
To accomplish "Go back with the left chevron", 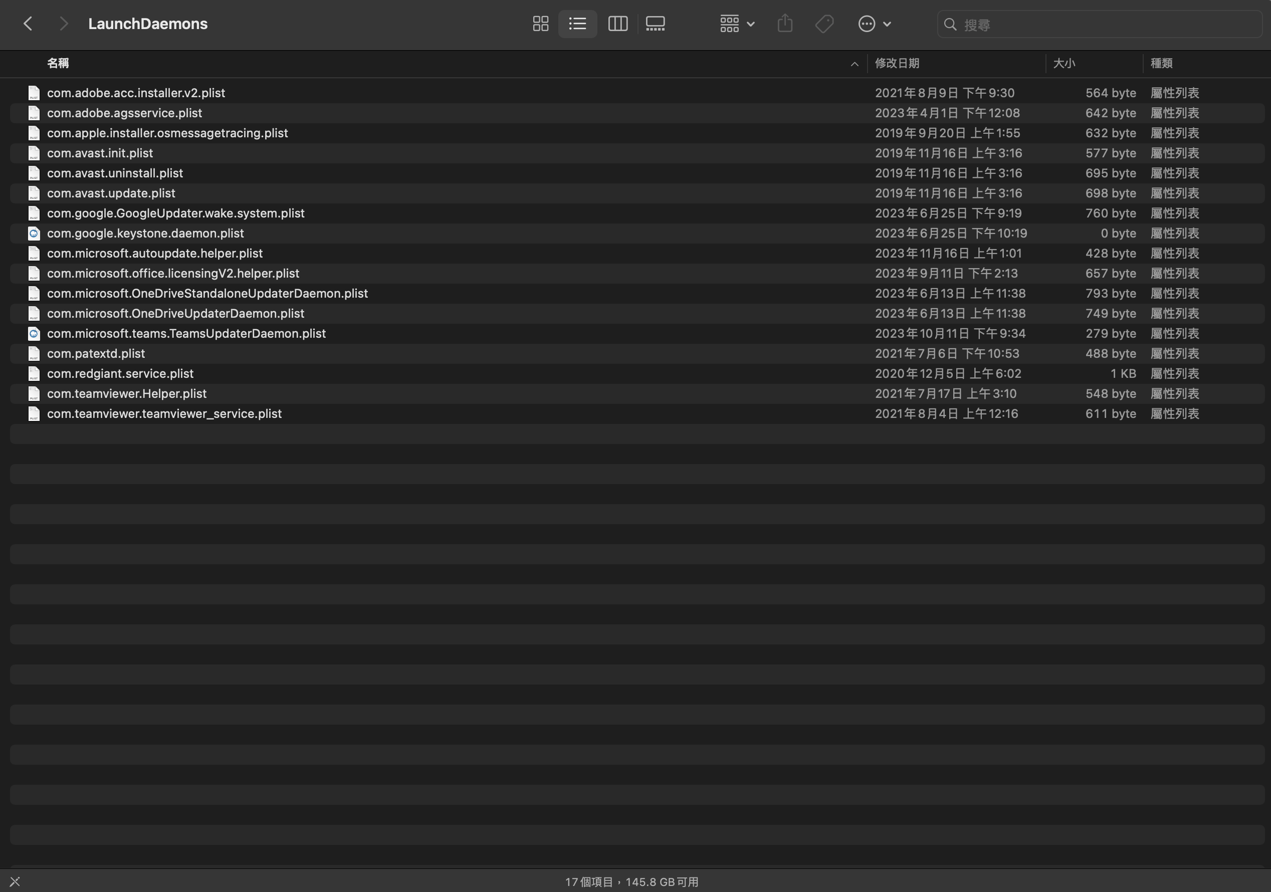I will point(28,24).
